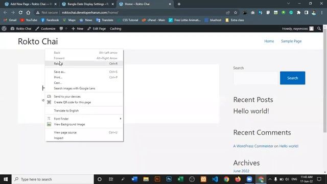Image resolution: width=327 pixels, height=184 pixels.
Task: Open June 2022 archive link
Action: [x=241, y=171]
